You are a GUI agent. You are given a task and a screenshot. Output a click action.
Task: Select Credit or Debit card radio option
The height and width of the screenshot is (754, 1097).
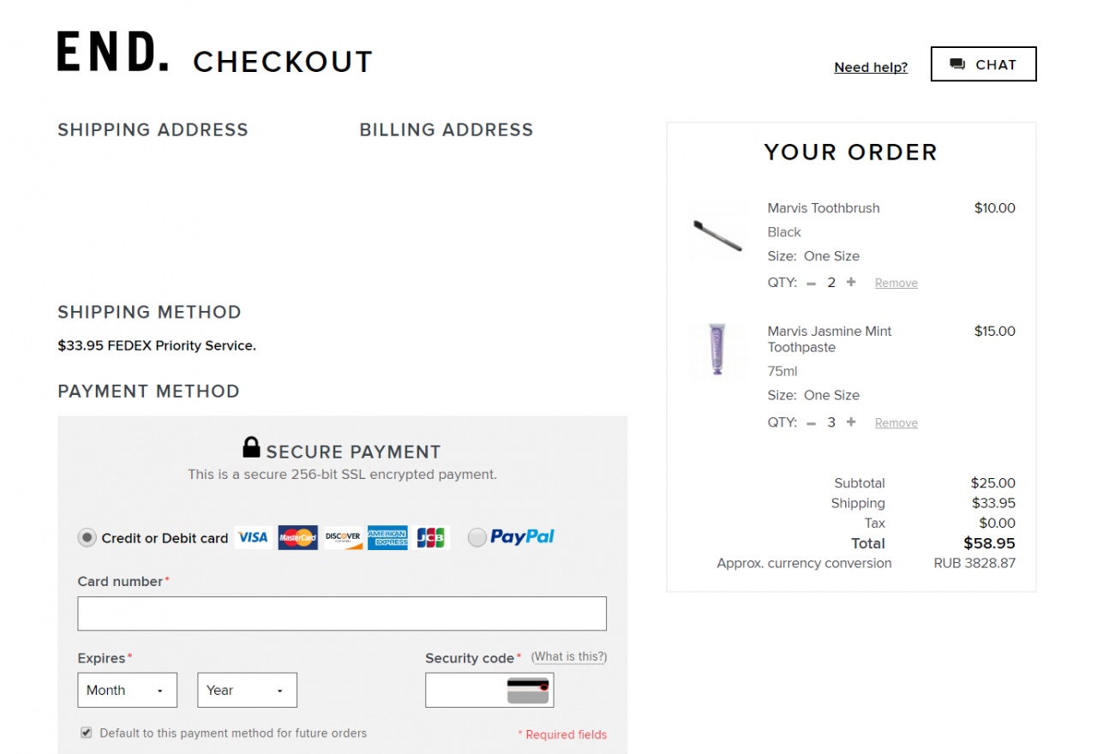pos(87,538)
